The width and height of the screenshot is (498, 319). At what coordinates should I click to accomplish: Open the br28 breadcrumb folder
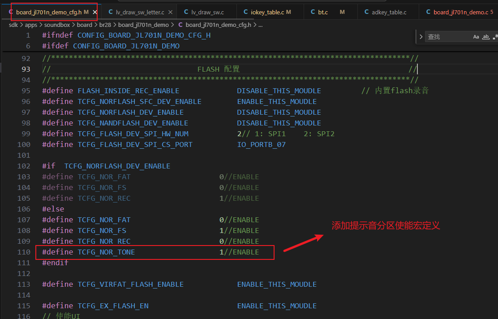(105, 25)
